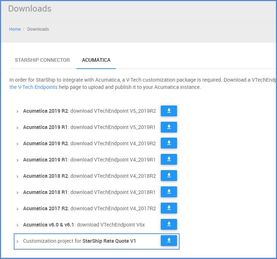Open the chevron beside Acumatica 2018 R2
Viewport: 277px width, 259px height.
(17, 177)
